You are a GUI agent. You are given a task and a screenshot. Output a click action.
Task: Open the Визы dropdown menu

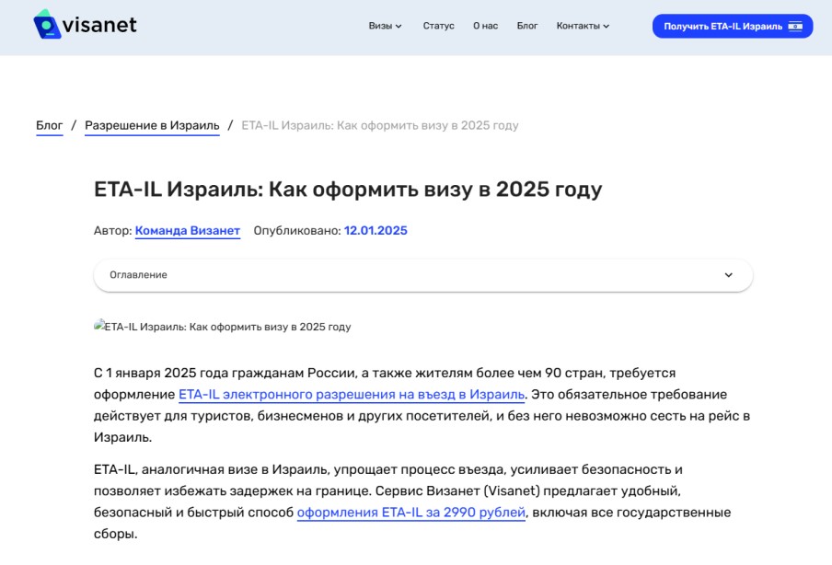[x=386, y=26]
